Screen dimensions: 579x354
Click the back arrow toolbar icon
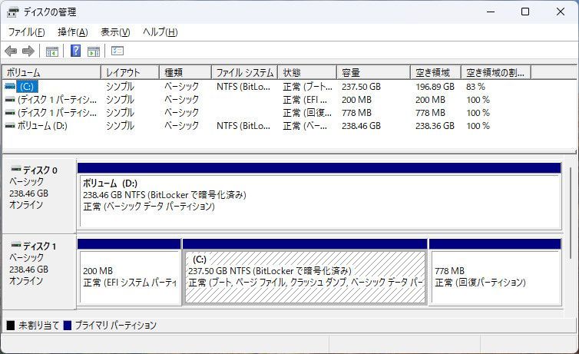(11, 51)
